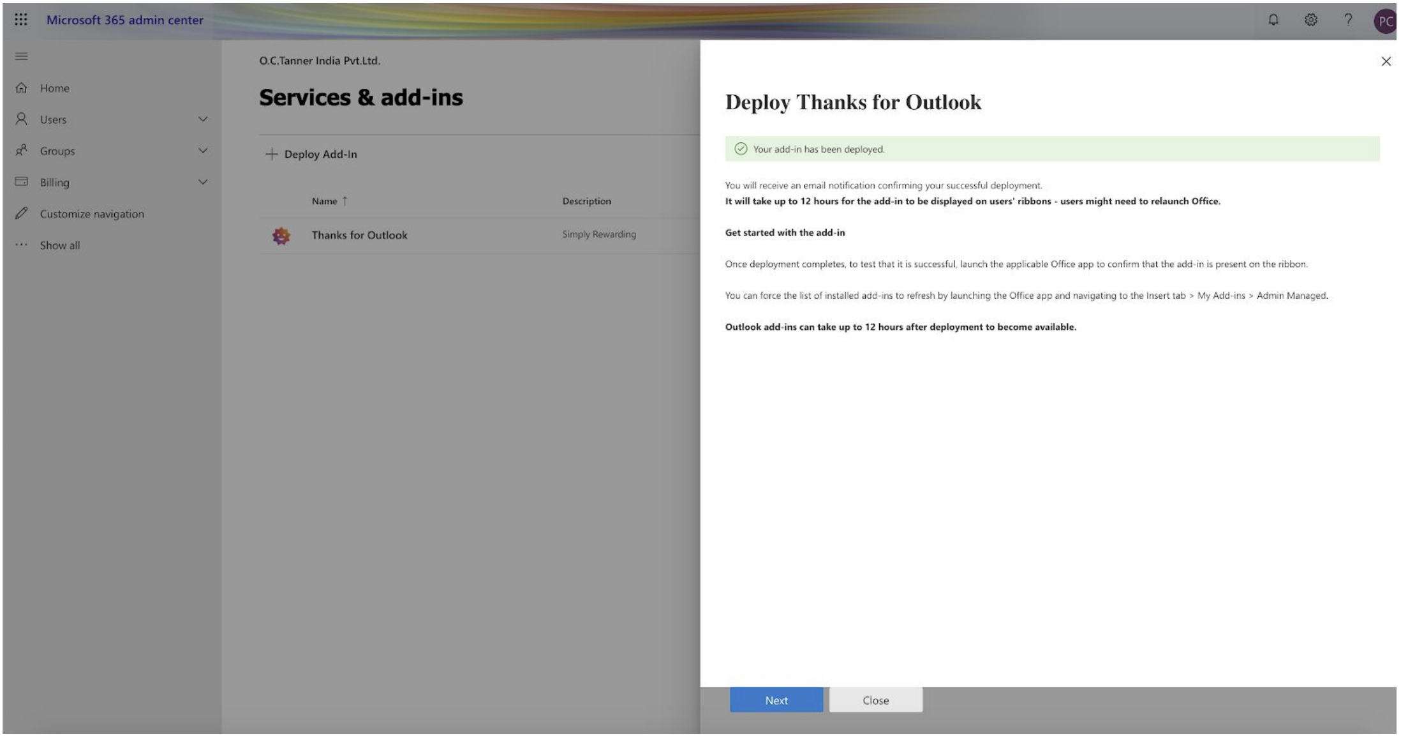Click the Next button
This screenshot has height=738, width=1401.
(776, 700)
